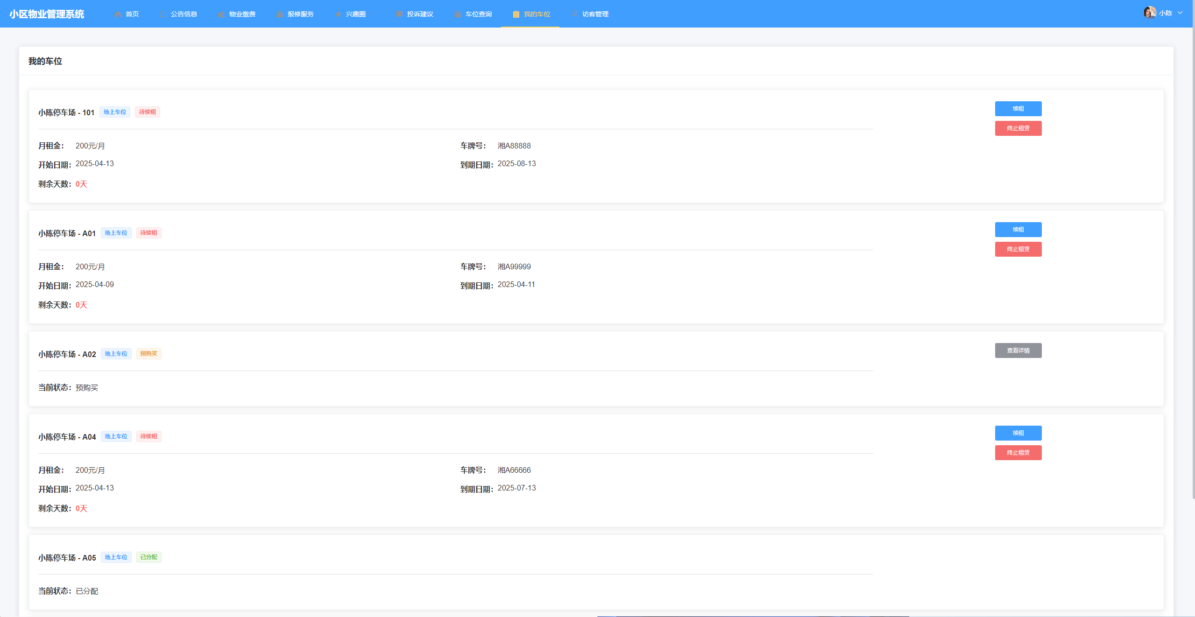Open the 小陈 user dropdown arrow
The image size is (1195, 617).
(1180, 13)
